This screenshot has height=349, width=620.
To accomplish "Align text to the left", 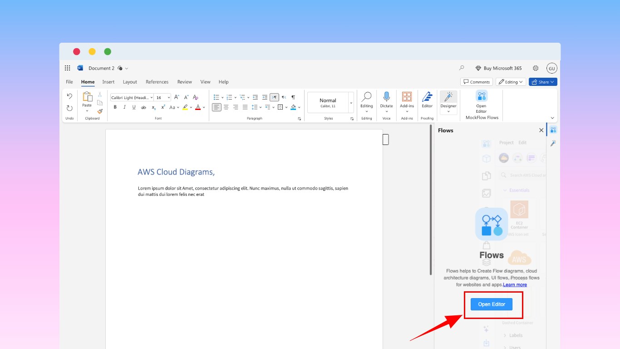I will [x=217, y=107].
